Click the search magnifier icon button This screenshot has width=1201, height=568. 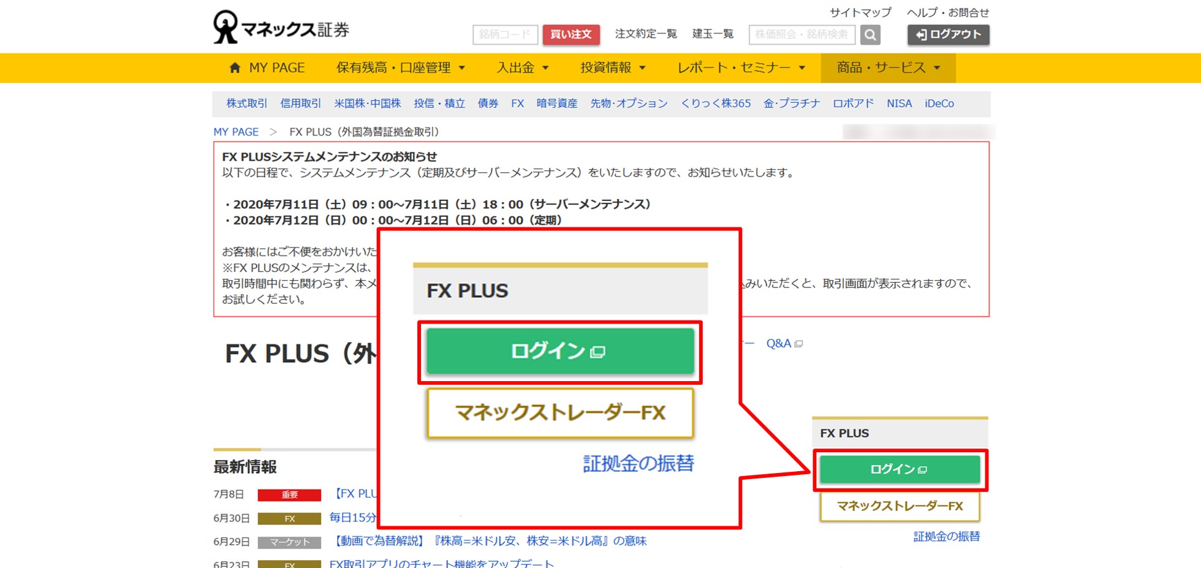[x=870, y=35]
